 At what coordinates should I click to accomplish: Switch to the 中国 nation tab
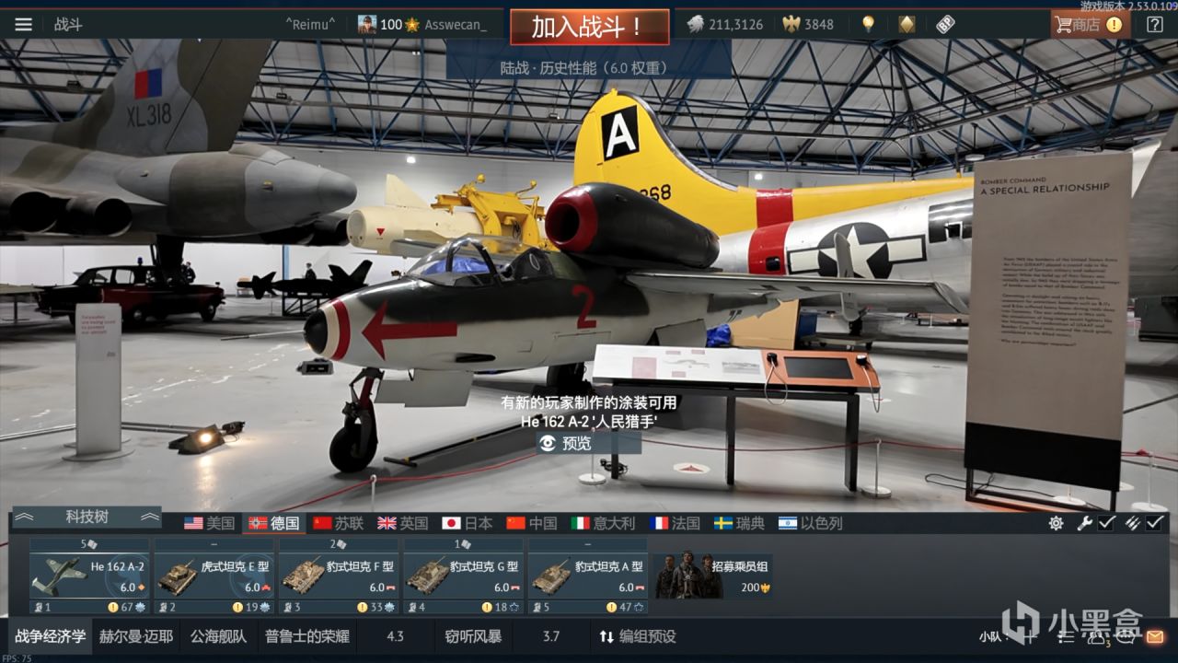[x=531, y=523]
